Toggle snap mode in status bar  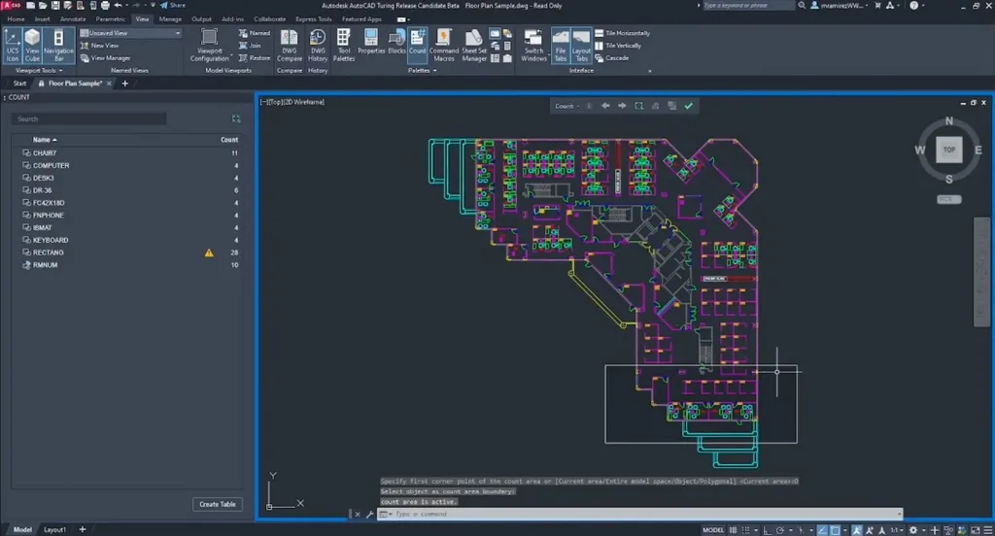coord(746,529)
